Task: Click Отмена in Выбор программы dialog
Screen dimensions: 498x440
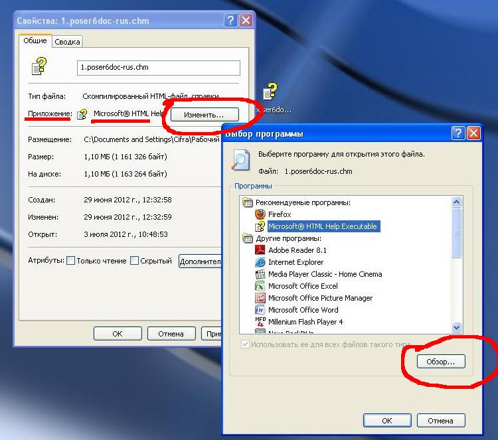Action: 441,421
